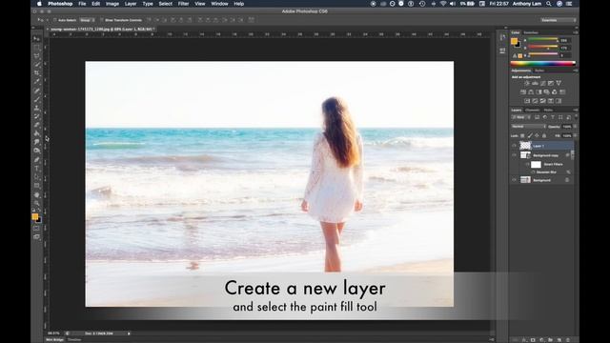Select the Path Selection tool
Image resolution: width=610 pixels, height=343 pixels.
coord(36,176)
